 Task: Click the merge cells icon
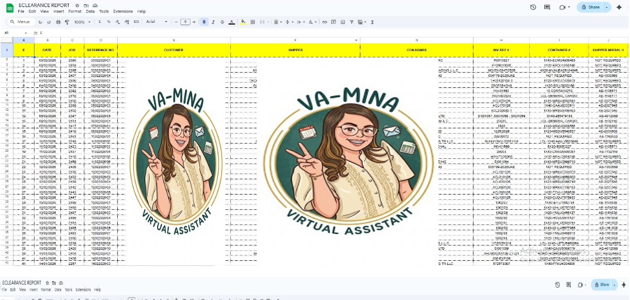(x=263, y=22)
